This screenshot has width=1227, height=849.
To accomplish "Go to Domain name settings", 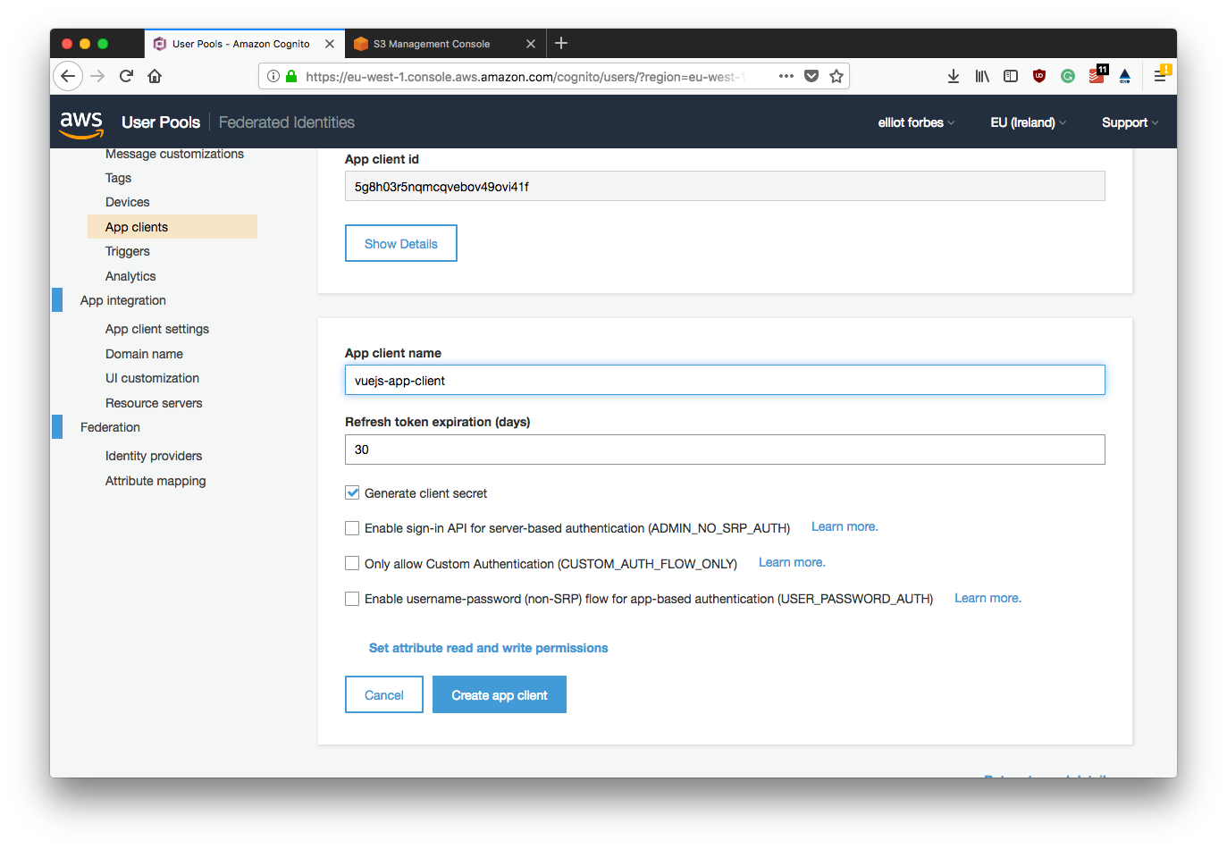I will [x=144, y=354].
